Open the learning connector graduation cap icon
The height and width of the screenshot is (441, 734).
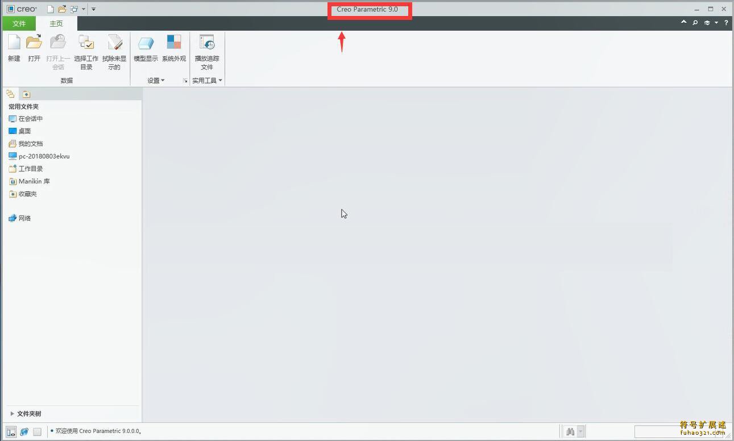[x=707, y=23]
